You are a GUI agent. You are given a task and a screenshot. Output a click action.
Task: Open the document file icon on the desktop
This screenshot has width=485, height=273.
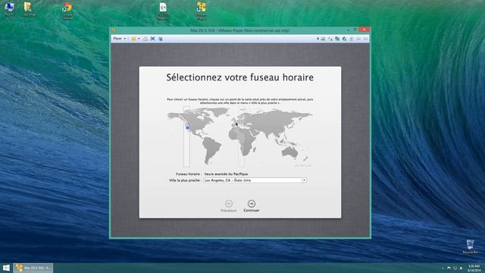coord(163,11)
